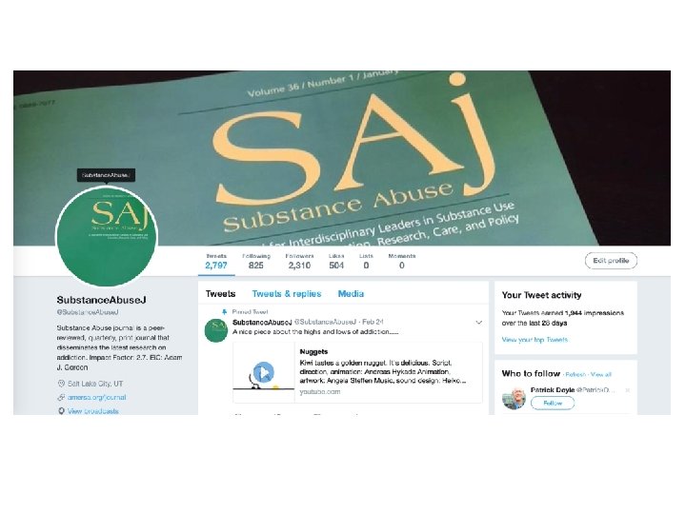Dismiss the Patrick Doyle follow suggestion
The width and height of the screenshot is (686, 514).
point(627,390)
